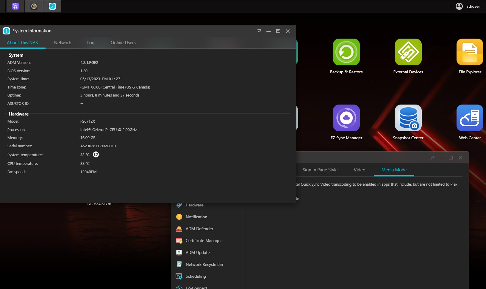Open the sthuser account menu
The width and height of the screenshot is (486, 289).
[x=468, y=6]
